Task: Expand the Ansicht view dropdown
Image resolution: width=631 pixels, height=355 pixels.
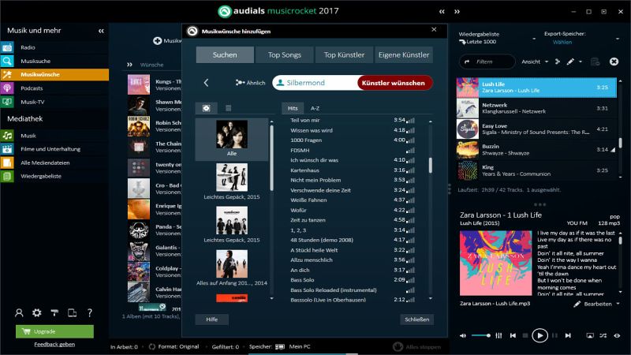Action: 534,62
